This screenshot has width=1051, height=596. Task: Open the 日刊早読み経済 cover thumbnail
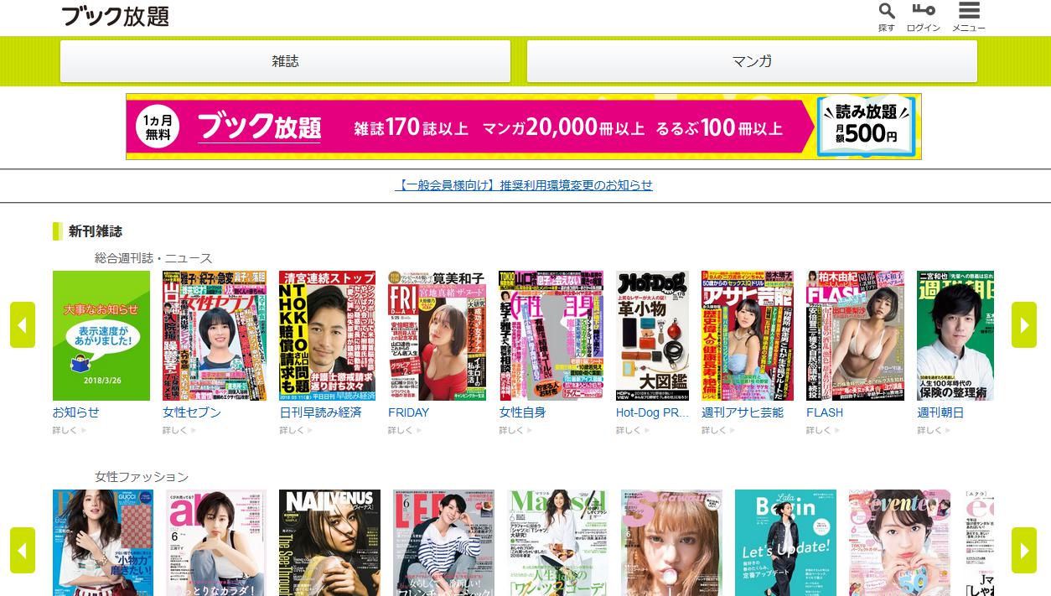(327, 335)
